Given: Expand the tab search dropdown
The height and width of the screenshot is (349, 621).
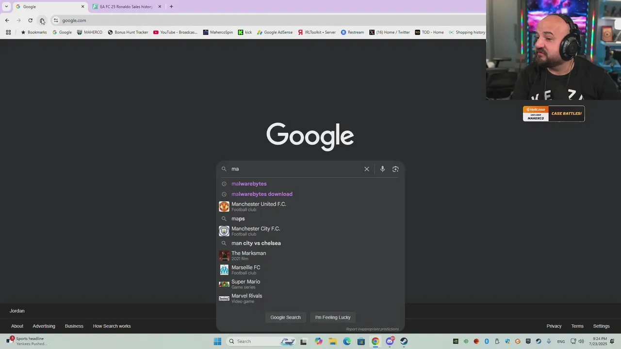Looking at the screenshot, I should [x=6, y=7].
